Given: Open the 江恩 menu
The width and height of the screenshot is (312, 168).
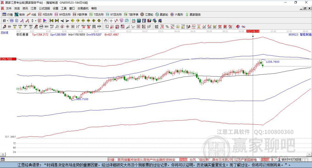Looking at the screenshot, I should [x=34, y=8].
